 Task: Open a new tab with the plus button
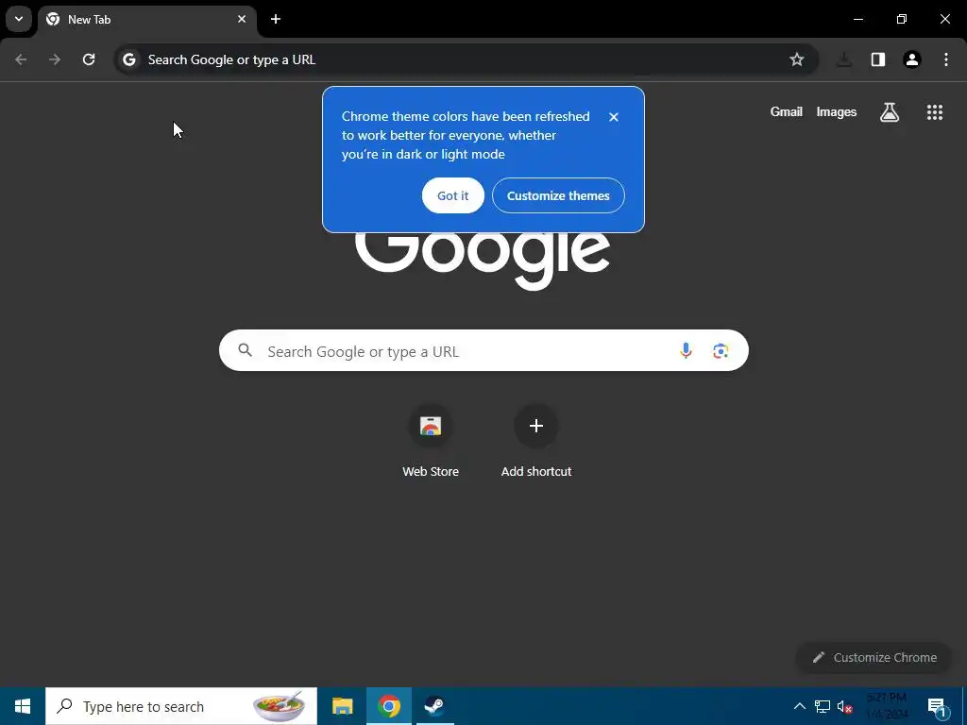point(276,19)
